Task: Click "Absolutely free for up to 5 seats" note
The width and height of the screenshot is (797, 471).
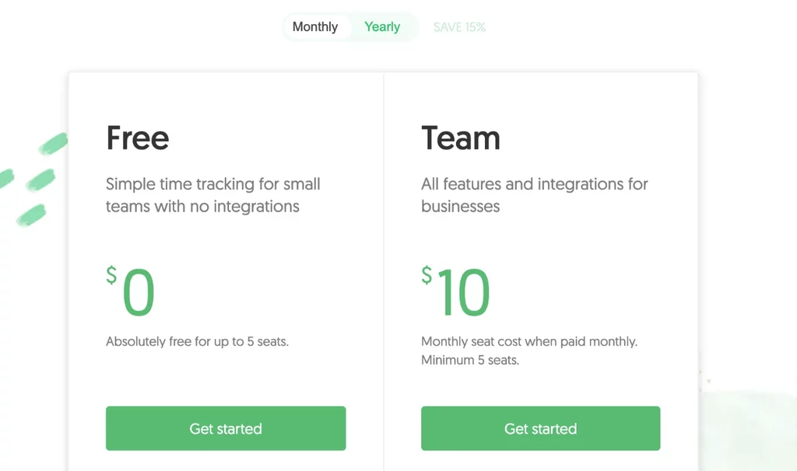Action: [197, 341]
